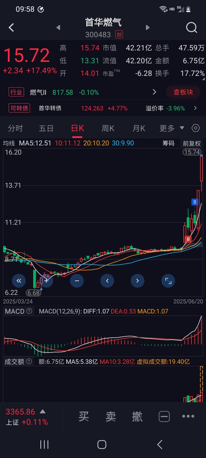Move chart cursor left one candle

107,281
